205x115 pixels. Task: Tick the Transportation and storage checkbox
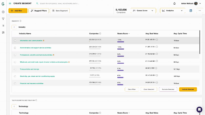tap(15, 69)
